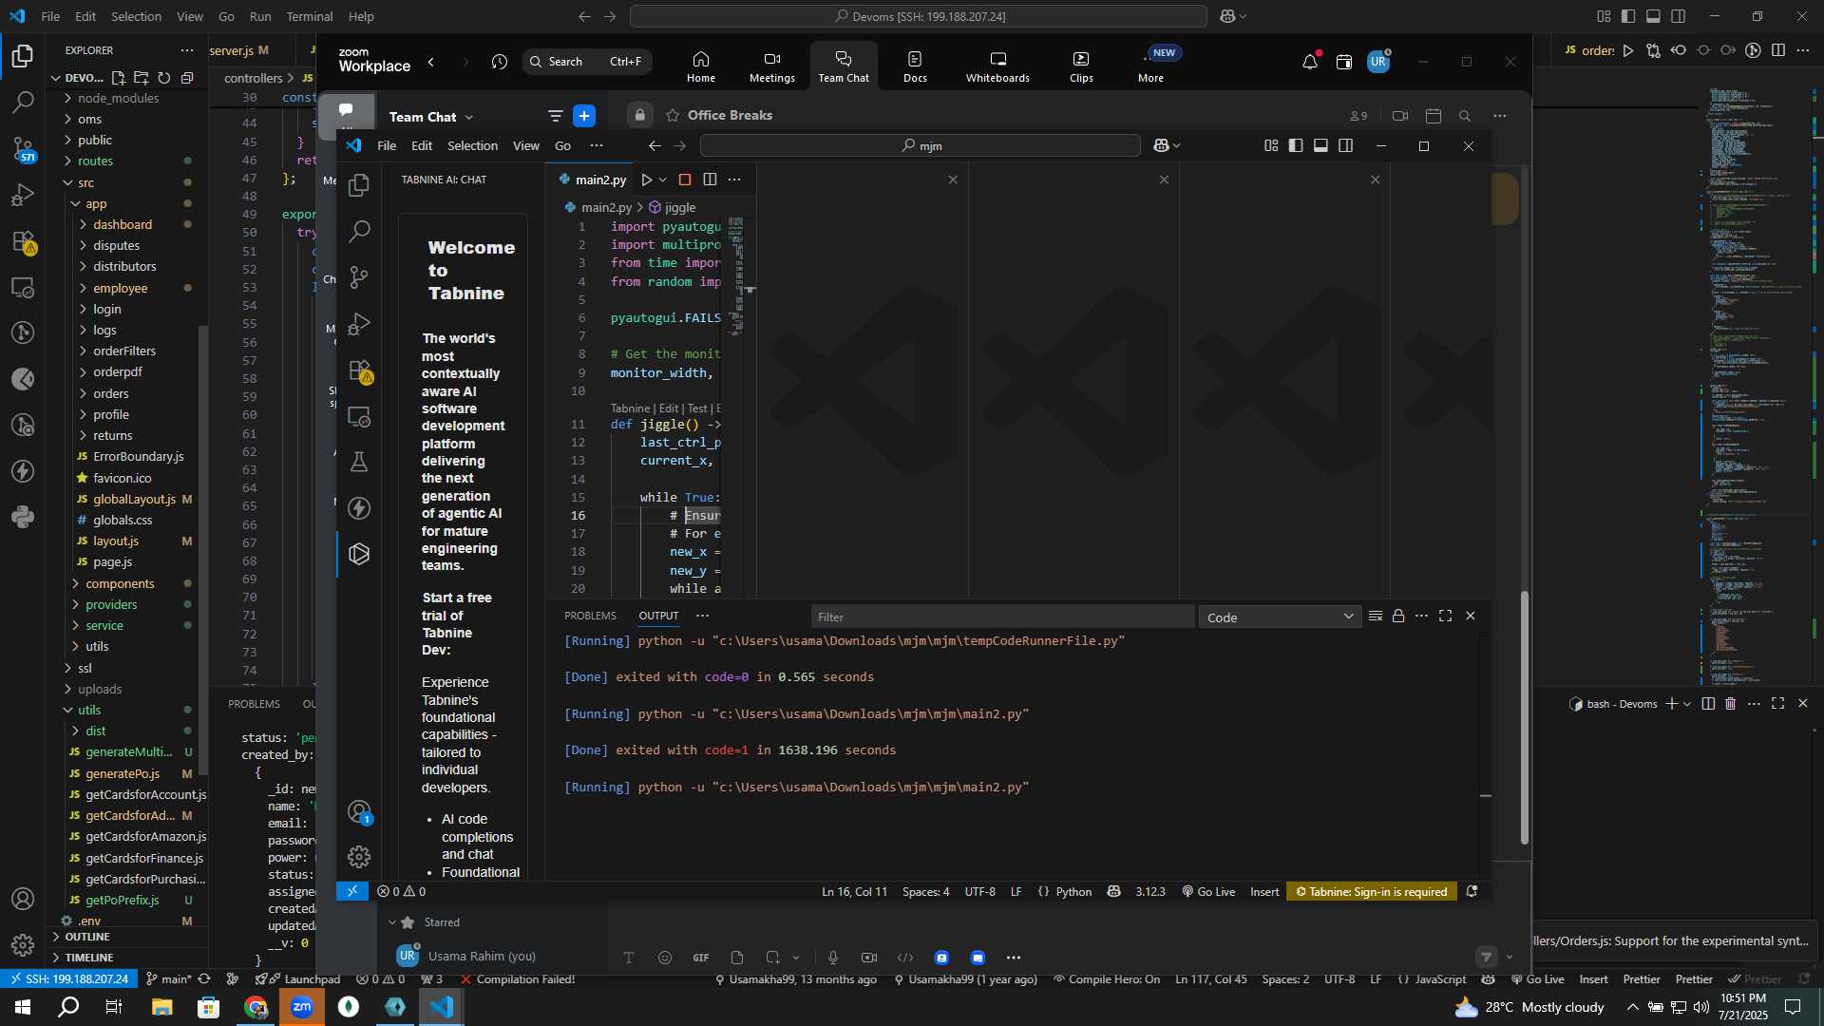Open Google Chrome from taskbar
Image resolution: width=1824 pixels, height=1026 pixels.
tap(256, 1007)
